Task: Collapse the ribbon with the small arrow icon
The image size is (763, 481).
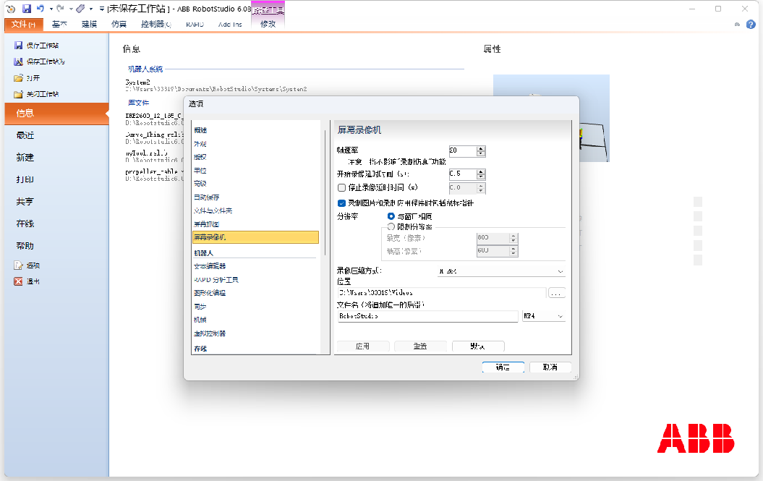Action: pyautogui.click(x=737, y=25)
